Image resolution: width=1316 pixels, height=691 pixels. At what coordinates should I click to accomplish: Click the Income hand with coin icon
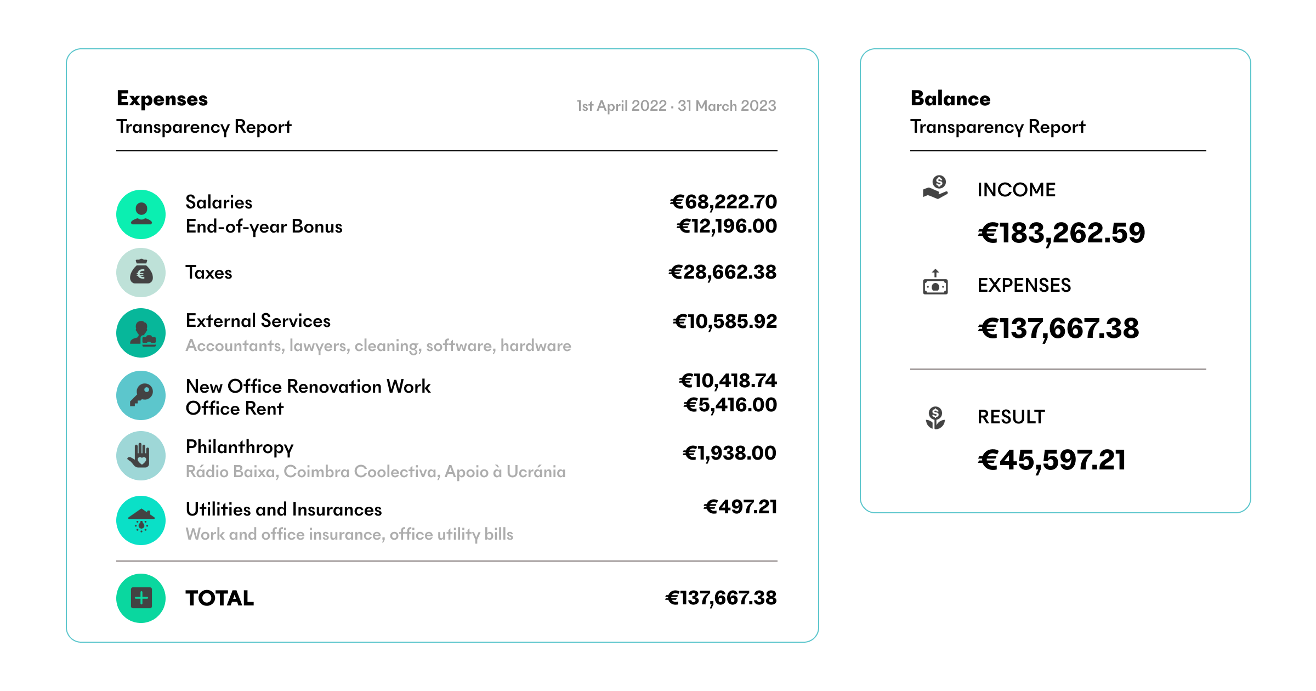[x=935, y=188]
